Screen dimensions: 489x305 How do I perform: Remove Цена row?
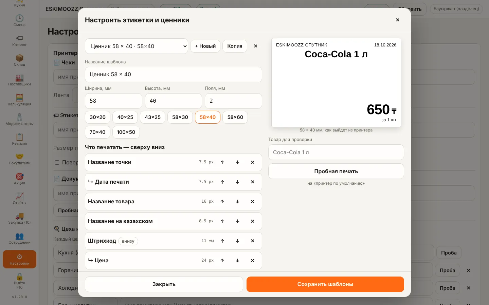click(252, 261)
